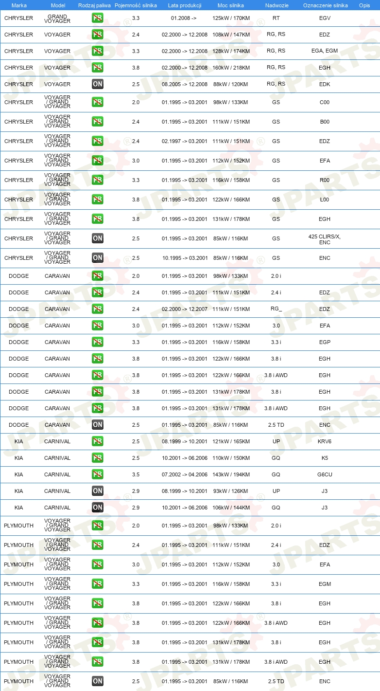This screenshot has width=380, height=691.
Task: Click the 'G6CU' engine code cell
Action: [325, 474]
